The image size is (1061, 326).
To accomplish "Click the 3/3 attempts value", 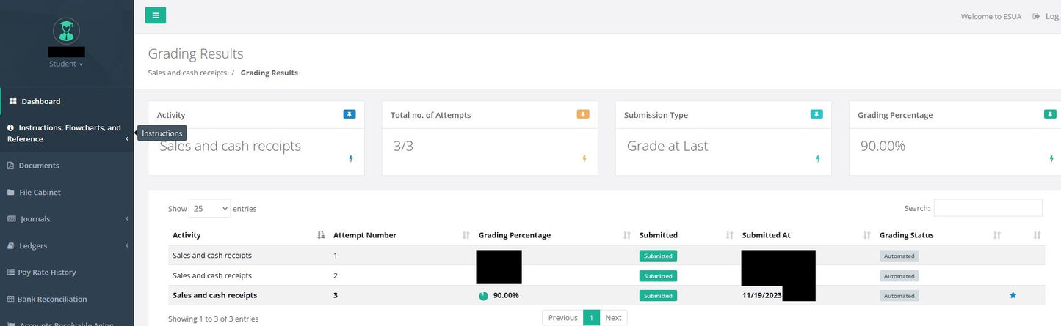I will (403, 146).
